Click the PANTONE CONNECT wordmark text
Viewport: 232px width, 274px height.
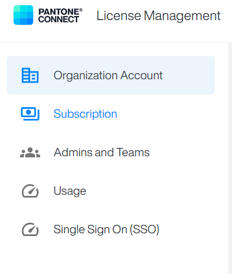click(60, 16)
